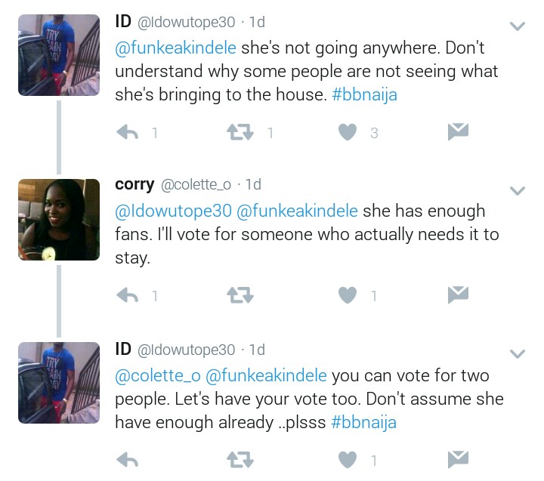This screenshot has height=481, width=544.
Task: Open @funkeakindele mention in first tweet
Action: point(175,48)
